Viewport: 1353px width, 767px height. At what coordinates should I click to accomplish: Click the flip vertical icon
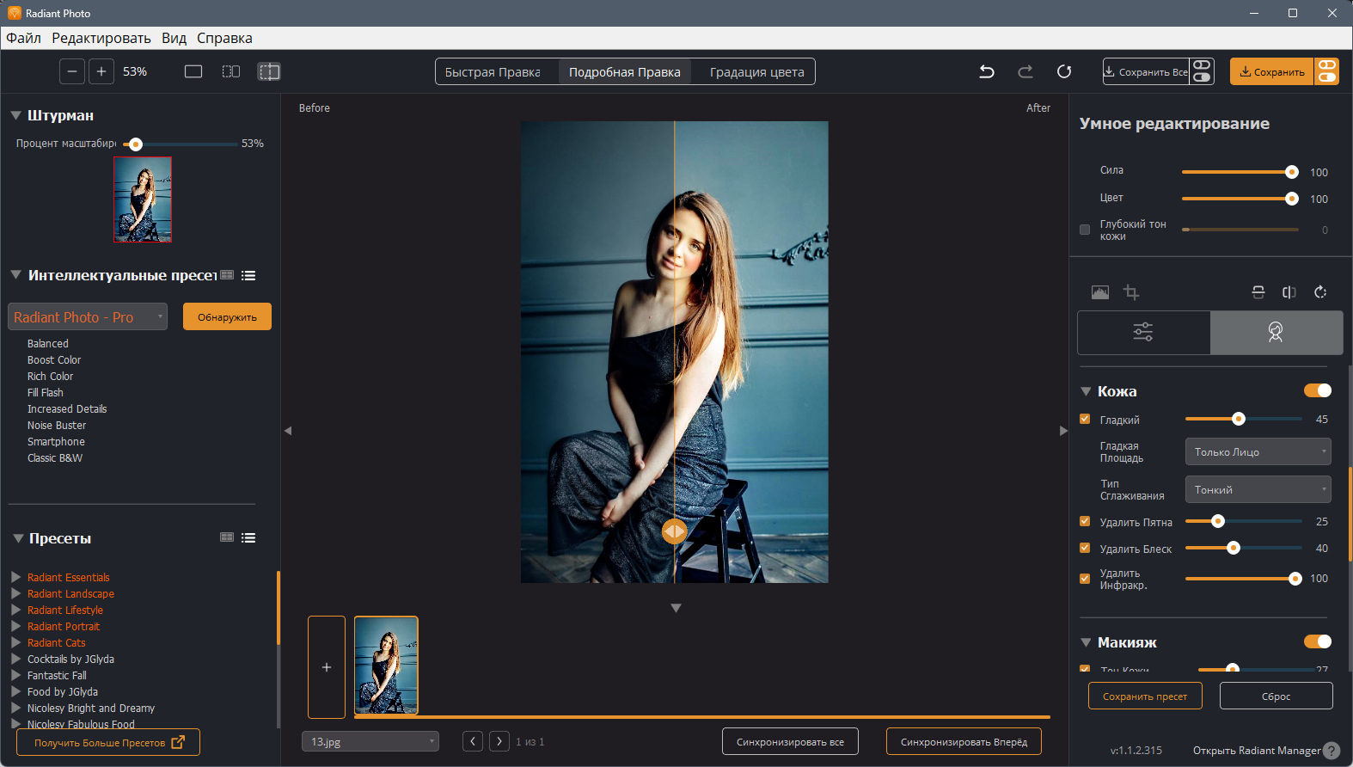tap(1258, 292)
